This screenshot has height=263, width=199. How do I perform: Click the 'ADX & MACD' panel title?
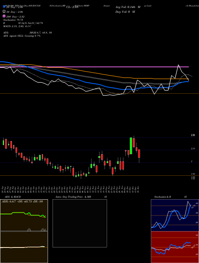[x=13, y=197]
